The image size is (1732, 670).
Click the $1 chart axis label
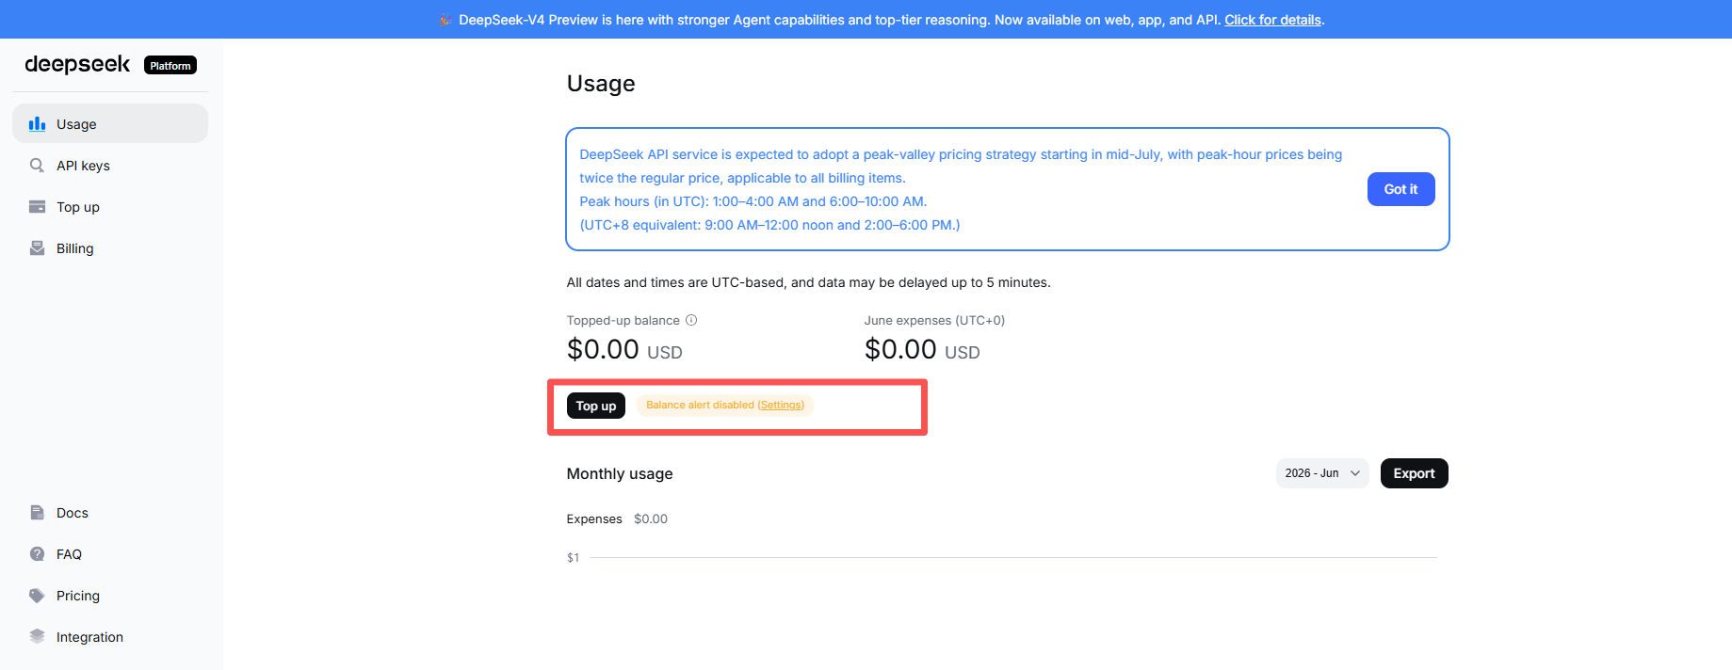coord(573,558)
